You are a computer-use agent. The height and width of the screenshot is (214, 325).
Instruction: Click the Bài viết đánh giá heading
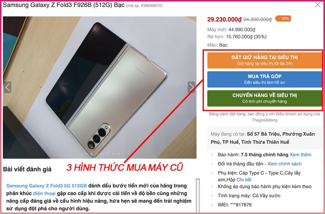(27, 169)
